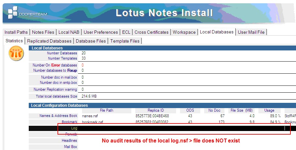Switch to the Notes Files tab

[43, 32]
